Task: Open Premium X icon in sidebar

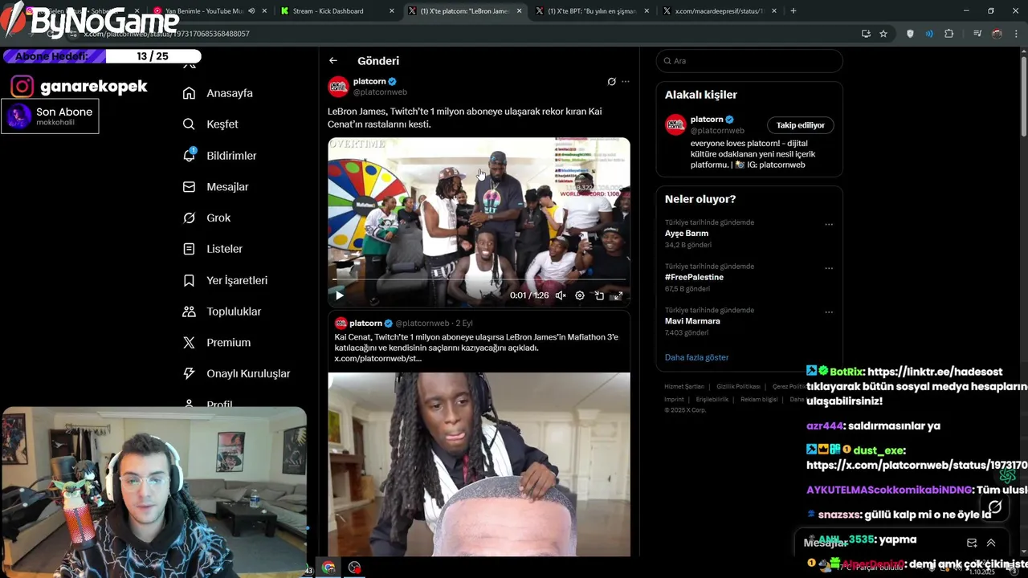Action: click(189, 342)
